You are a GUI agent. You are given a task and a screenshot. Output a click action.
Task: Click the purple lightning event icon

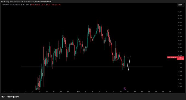point(125,89)
